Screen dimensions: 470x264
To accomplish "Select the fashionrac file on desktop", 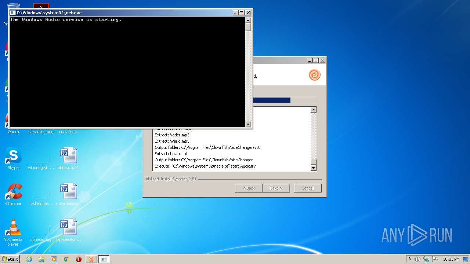I will click(41, 197).
